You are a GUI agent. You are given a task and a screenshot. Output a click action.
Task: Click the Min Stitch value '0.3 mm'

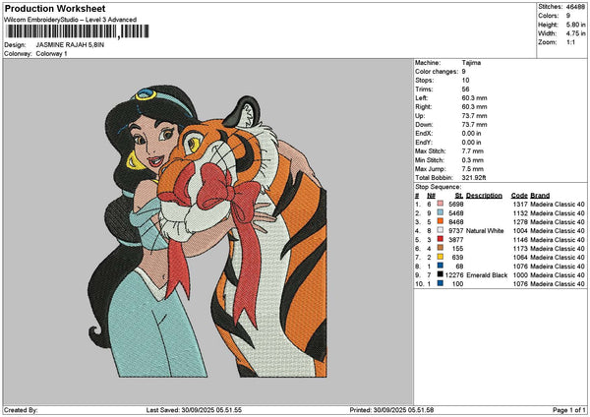[472, 160]
